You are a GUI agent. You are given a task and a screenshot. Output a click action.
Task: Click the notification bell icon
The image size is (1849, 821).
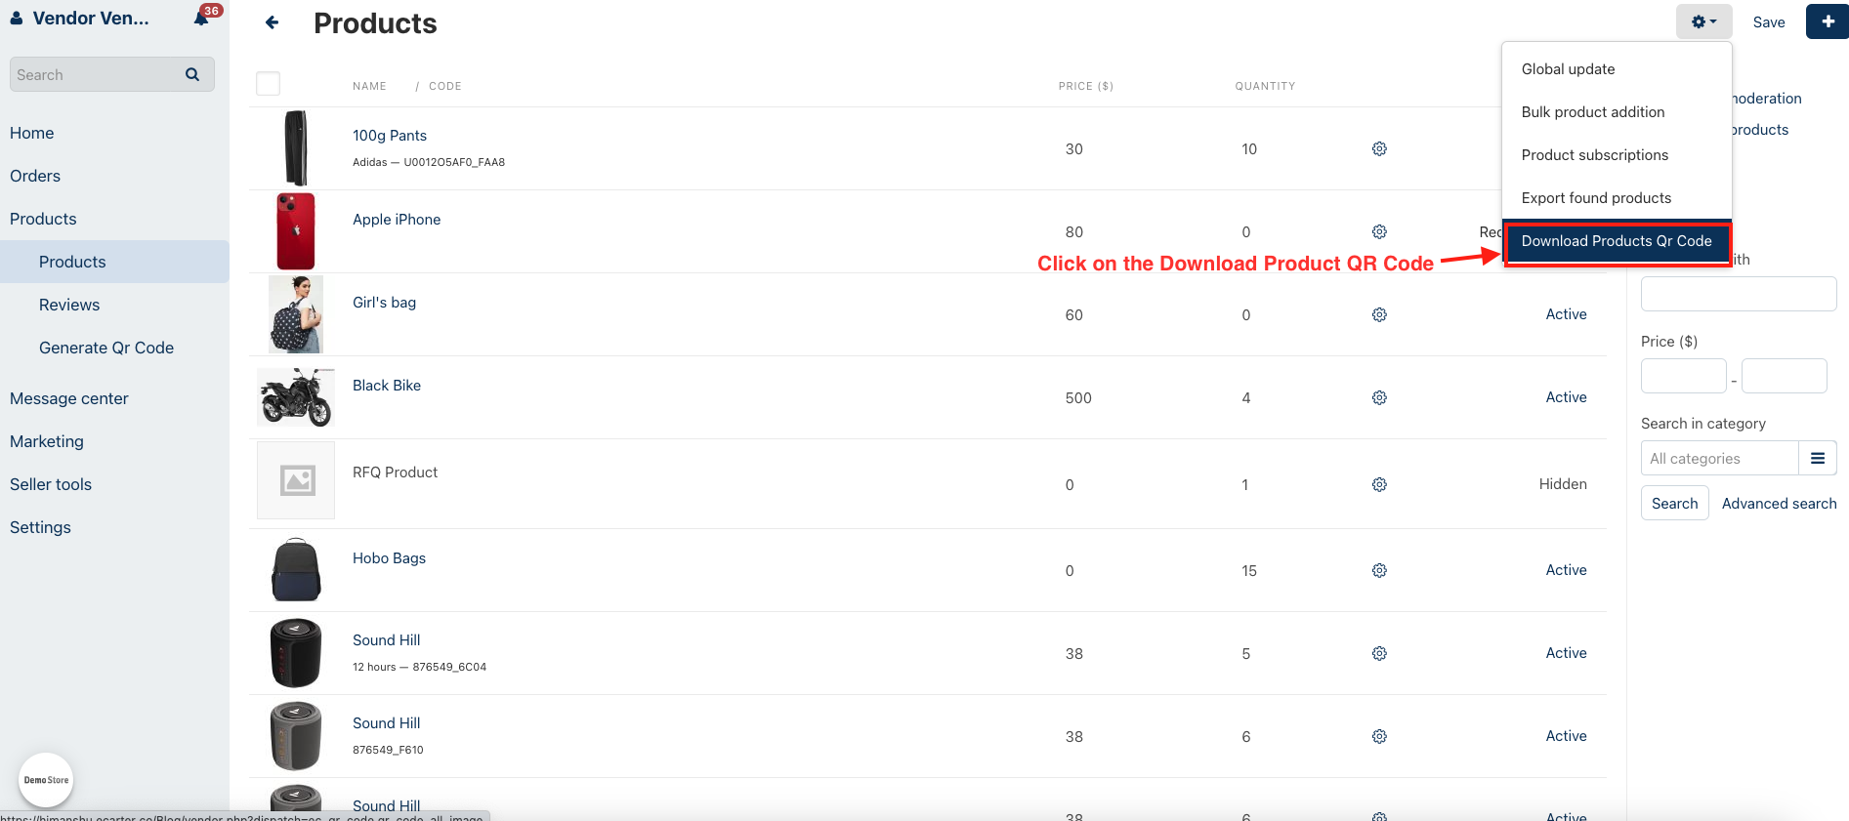pyautogui.click(x=202, y=19)
